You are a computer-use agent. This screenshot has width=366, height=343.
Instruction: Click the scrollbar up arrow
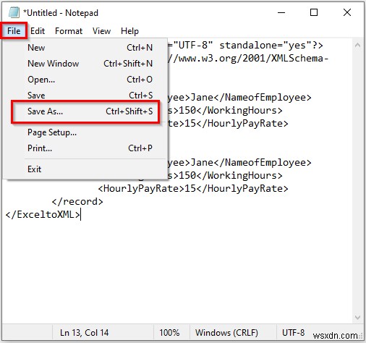tap(358, 45)
